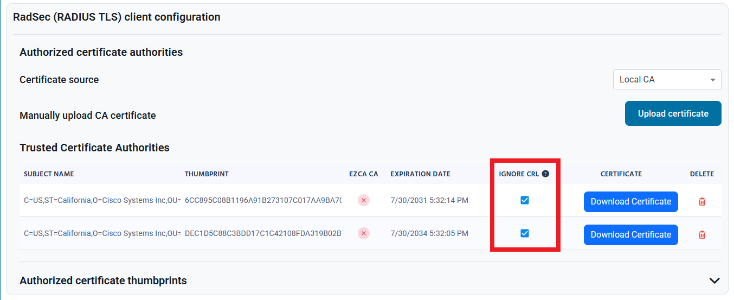Click the EXPIRATION DATE column header

click(x=420, y=174)
